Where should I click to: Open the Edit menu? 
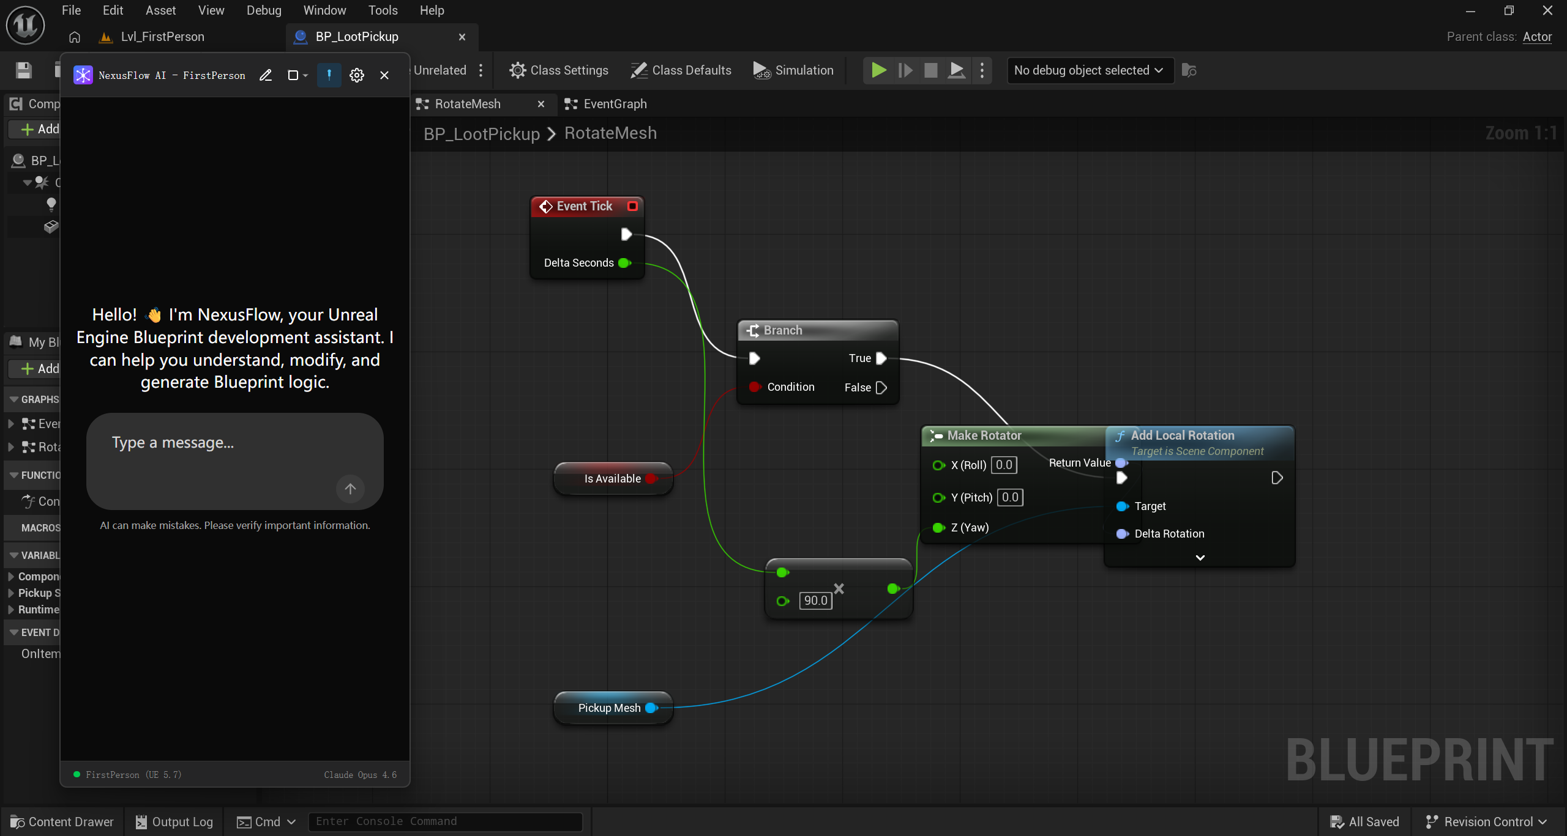point(113,10)
